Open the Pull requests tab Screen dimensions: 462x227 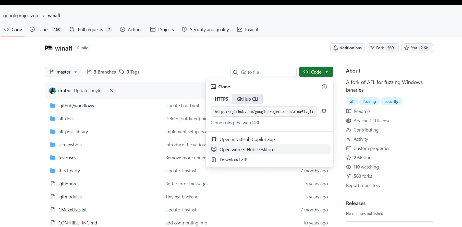[x=91, y=29]
